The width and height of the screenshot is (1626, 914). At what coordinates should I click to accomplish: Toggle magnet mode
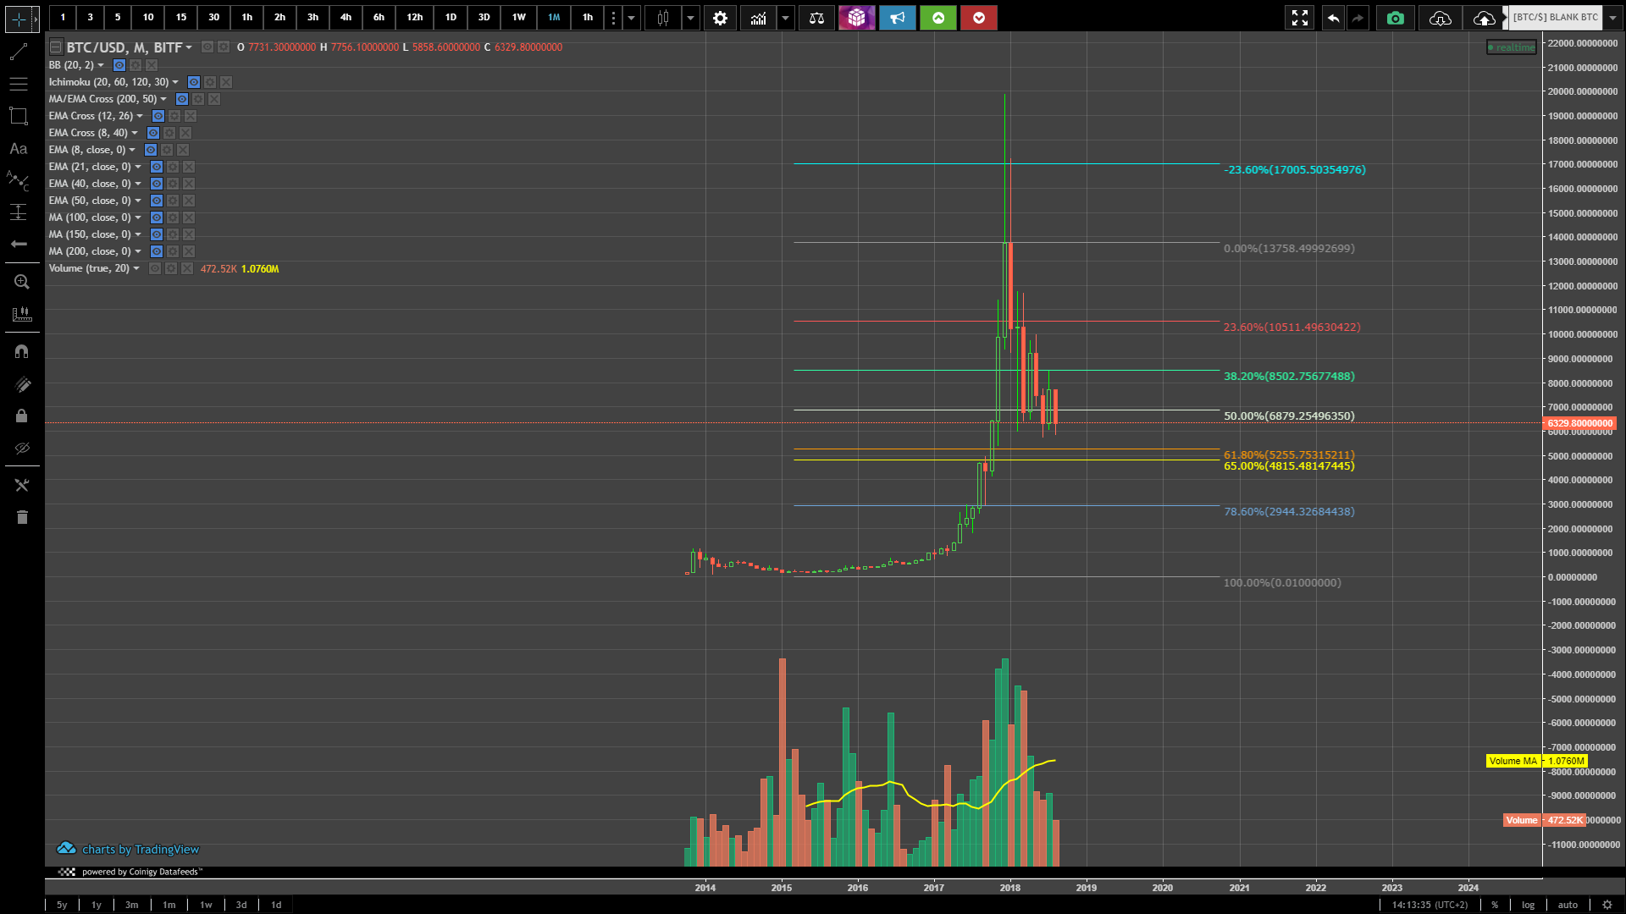point(22,351)
